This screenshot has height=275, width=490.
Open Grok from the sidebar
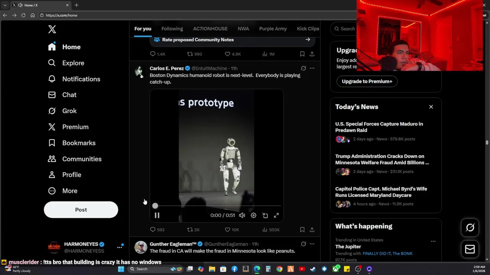tap(62, 111)
